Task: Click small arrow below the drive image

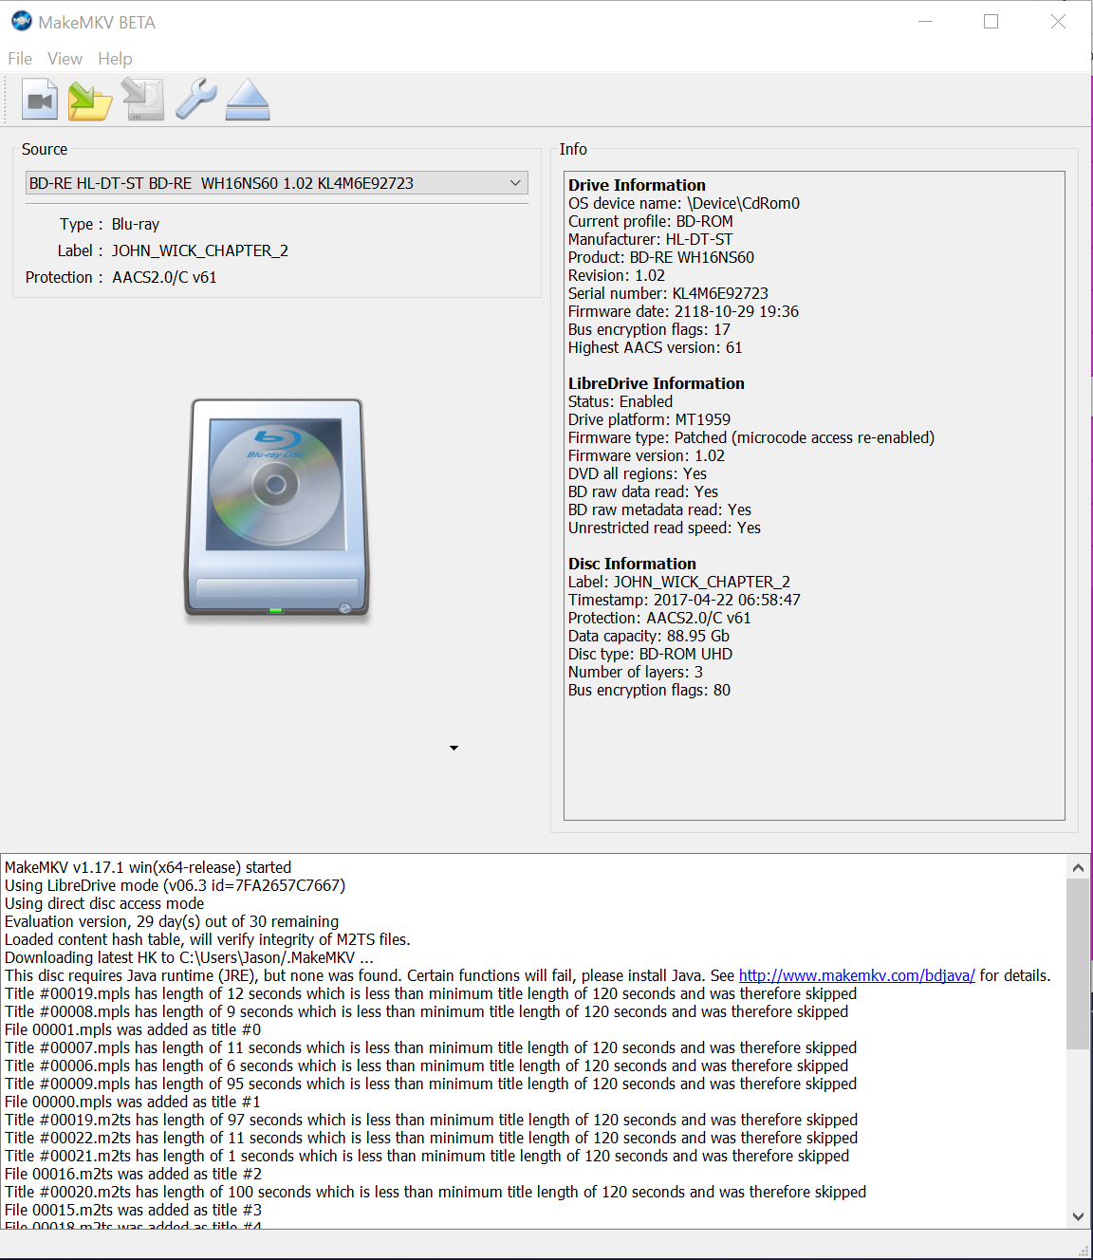Action: tap(454, 748)
